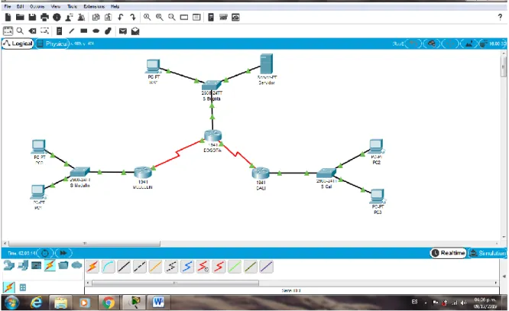Click fast forward time button
The height and width of the screenshot is (311, 509).
pos(63,253)
